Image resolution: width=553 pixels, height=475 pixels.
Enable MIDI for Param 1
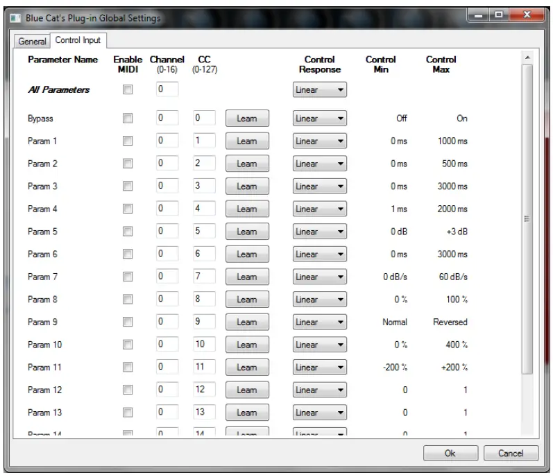click(128, 141)
